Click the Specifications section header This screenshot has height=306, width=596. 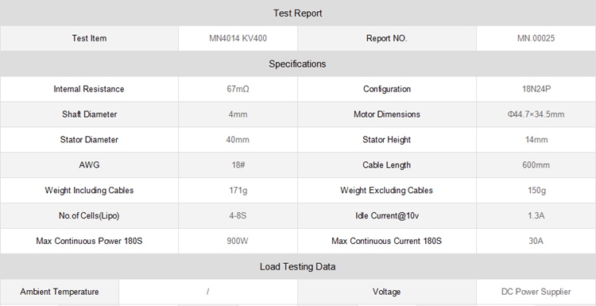(298, 64)
